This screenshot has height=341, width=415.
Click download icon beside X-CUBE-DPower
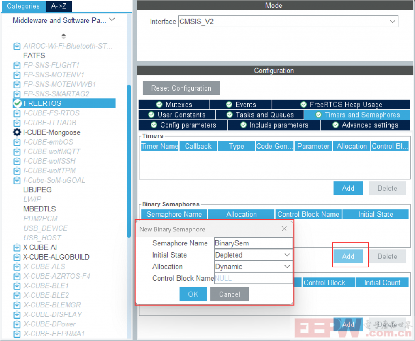tap(17, 324)
